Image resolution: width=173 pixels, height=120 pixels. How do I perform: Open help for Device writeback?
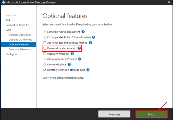coord(69,64)
